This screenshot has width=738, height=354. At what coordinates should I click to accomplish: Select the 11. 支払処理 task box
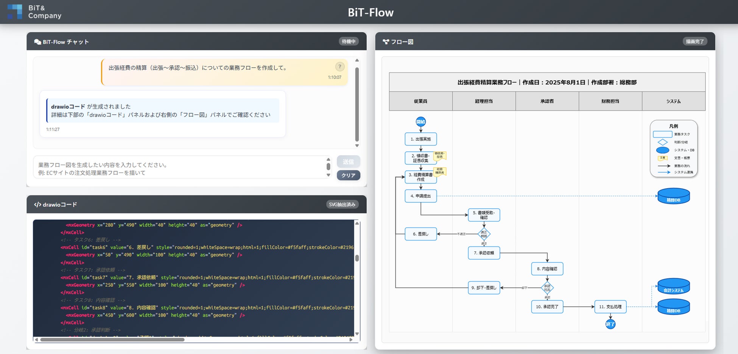click(610, 307)
